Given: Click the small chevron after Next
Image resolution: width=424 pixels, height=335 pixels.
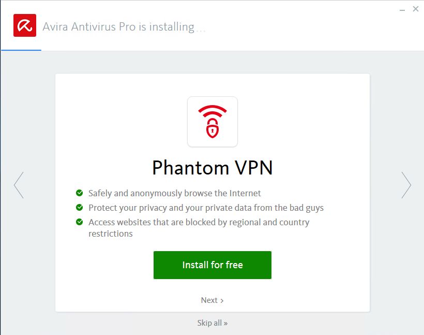Looking at the screenshot, I should pos(222,301).
